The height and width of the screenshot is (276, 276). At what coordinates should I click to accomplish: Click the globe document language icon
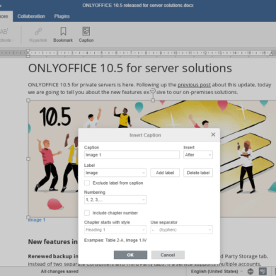pos(251,272)
